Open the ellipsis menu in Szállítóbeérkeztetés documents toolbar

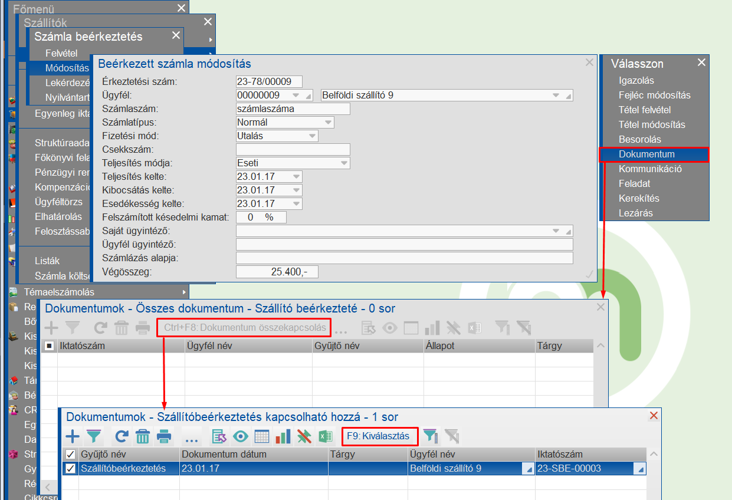tap(191, 439)
